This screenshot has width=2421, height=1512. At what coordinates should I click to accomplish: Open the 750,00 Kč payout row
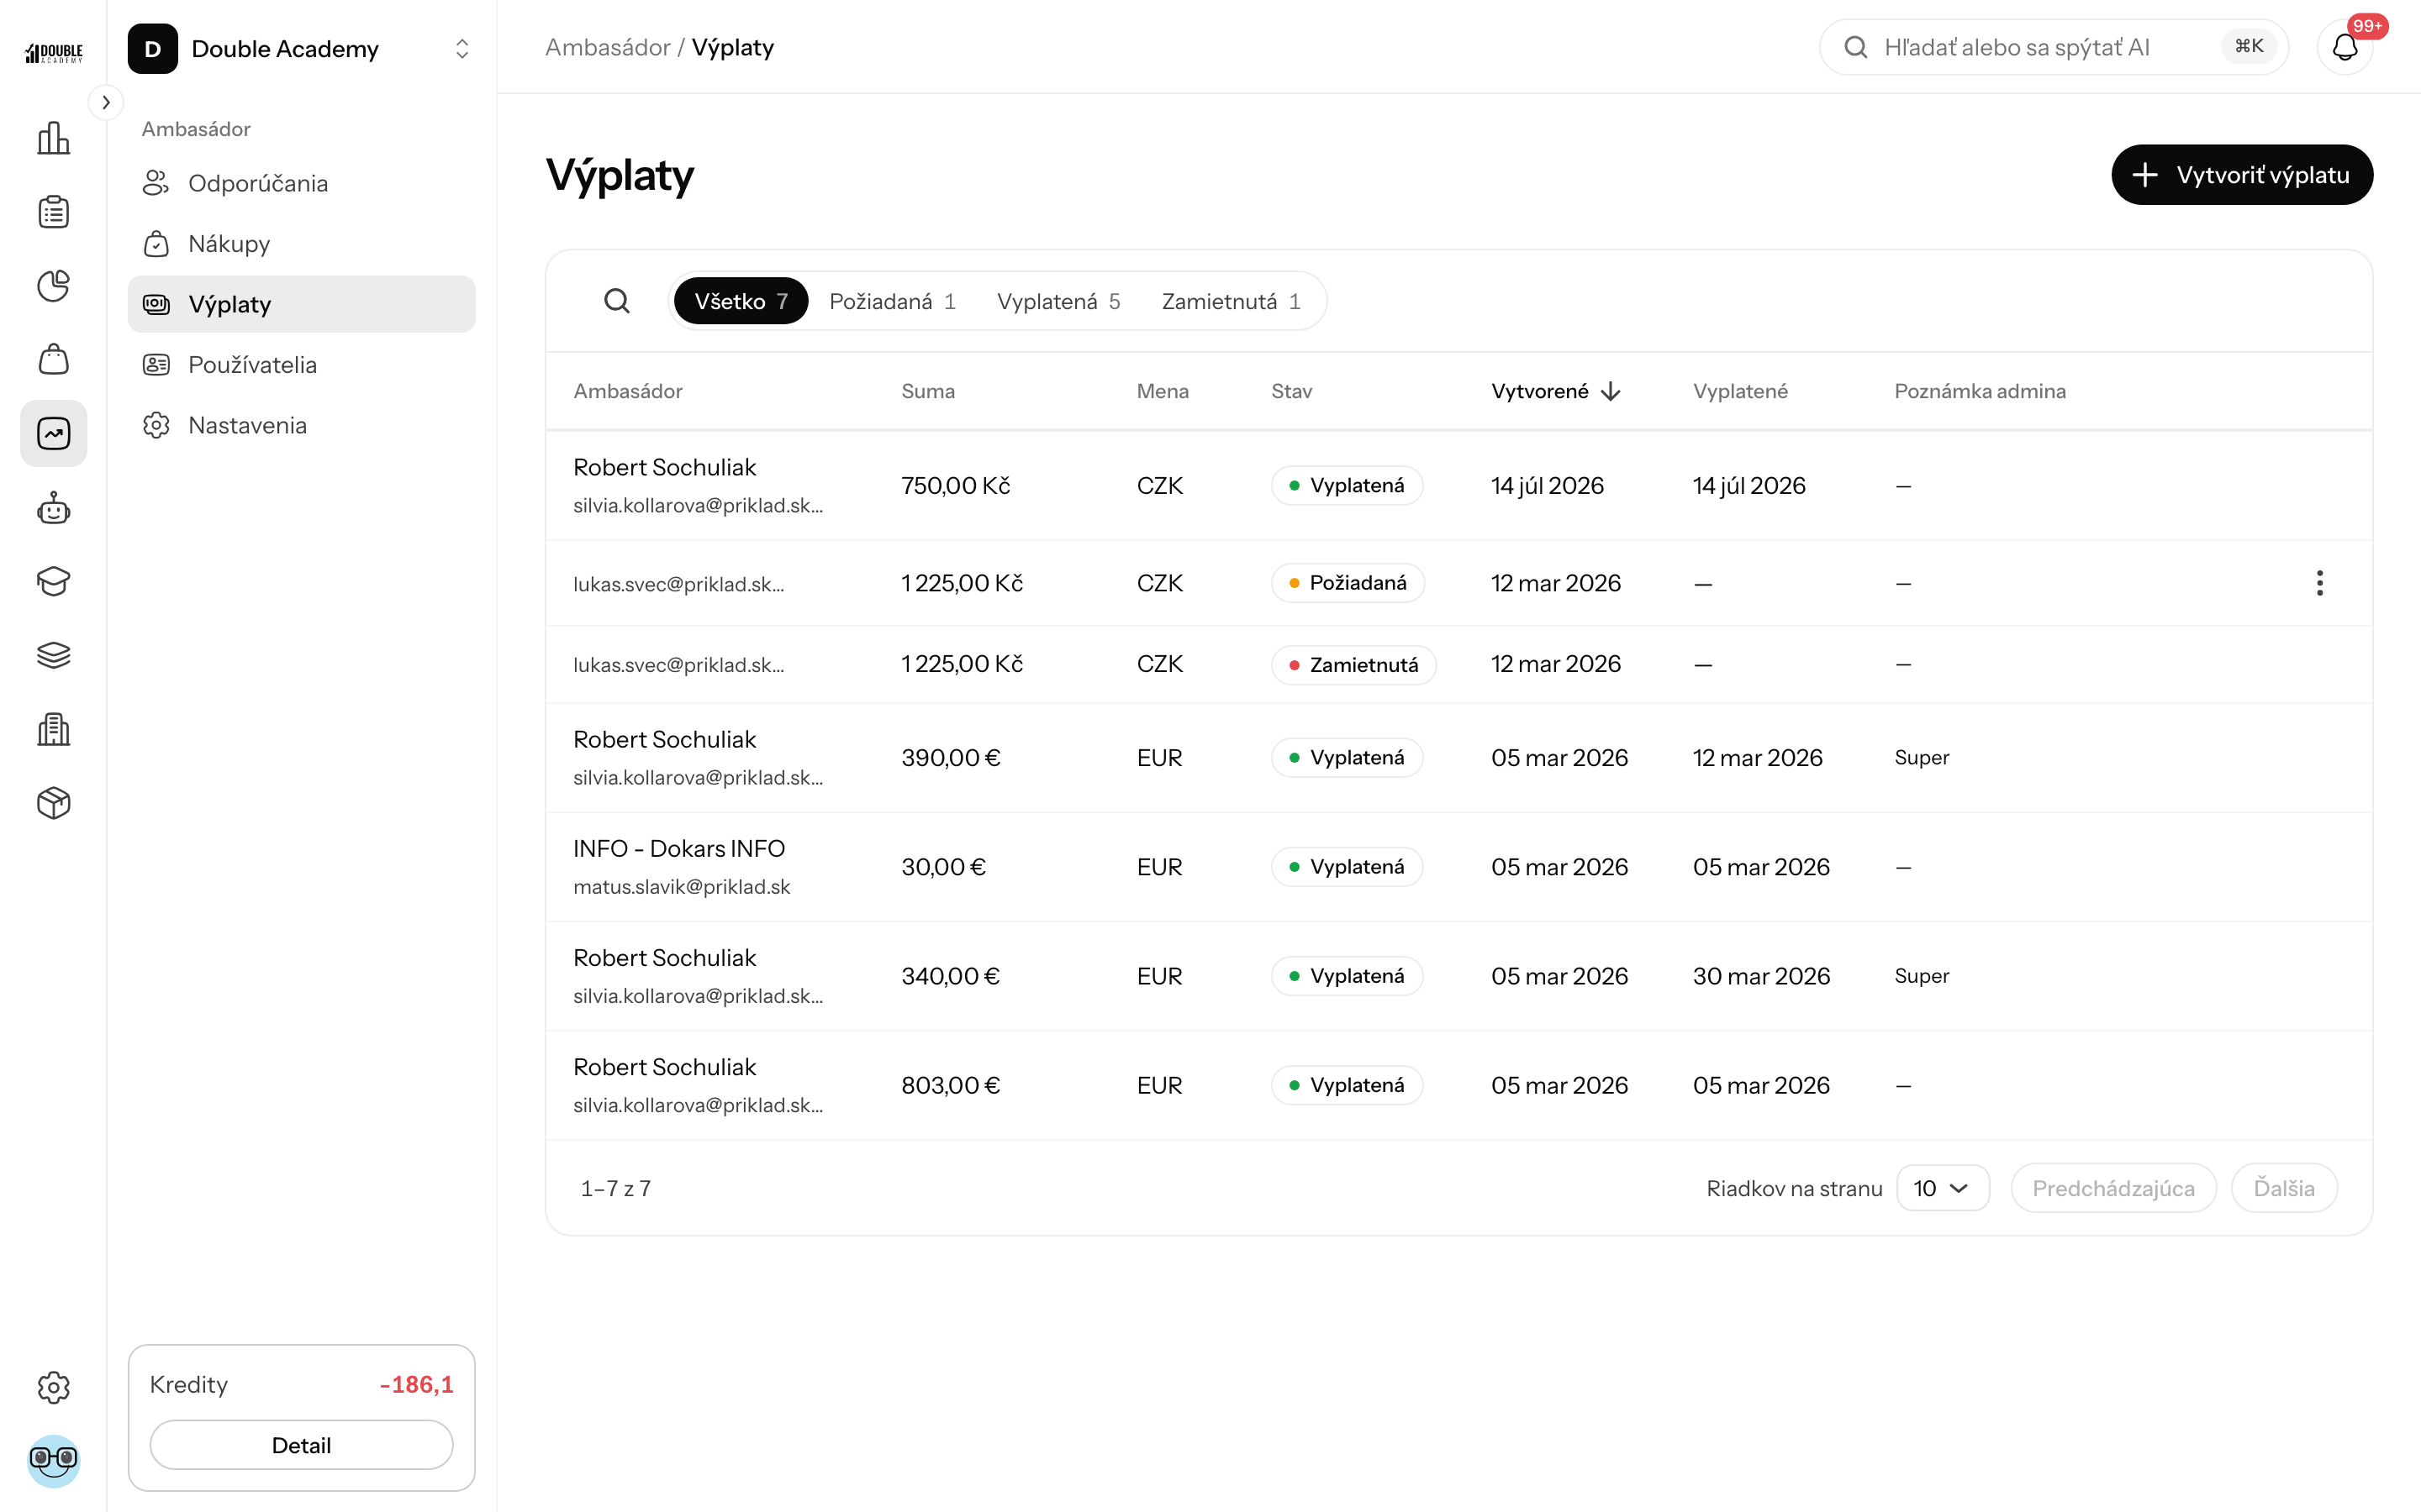(1458, 486)
